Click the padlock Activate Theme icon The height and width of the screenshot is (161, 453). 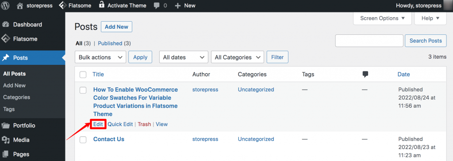(x=101, y=5)
